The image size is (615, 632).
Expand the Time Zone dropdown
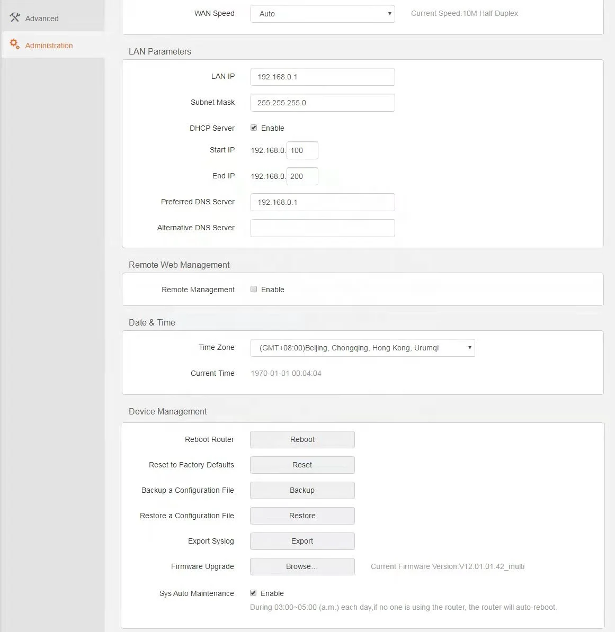point(362,348)
